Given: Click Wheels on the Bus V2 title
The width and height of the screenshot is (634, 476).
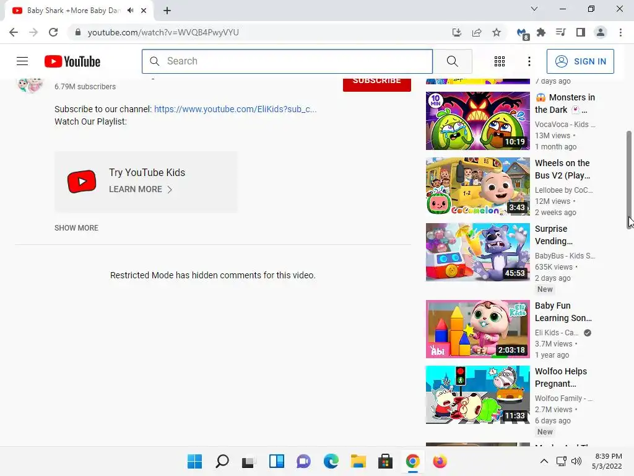Looking at the screenshot, I should click(x=562, y=169).
